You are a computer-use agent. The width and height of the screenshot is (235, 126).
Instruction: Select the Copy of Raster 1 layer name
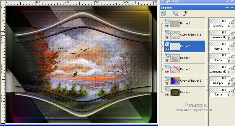click(191, 35)
